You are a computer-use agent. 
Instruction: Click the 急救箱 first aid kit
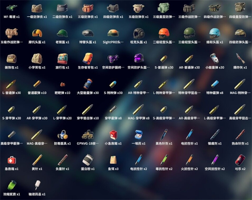pos(11,160)
